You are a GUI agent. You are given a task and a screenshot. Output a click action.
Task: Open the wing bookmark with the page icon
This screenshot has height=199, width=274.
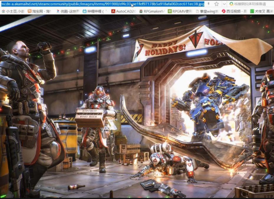click(x=207, y=11)
